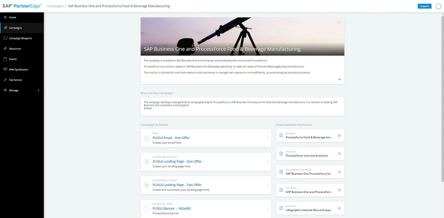Screen dimensions: 444x218
Task: Open the PLDG2 Banner – 160x600 link
Action: pyautogui.click(x=171, y=209)
